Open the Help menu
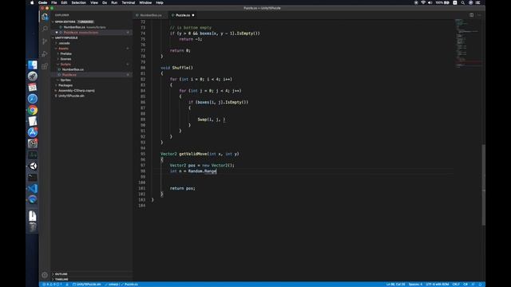 pyautogui.click(x=160, y=2)
